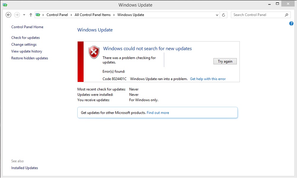Refresh the page with the refresh icon
This screenshot has width=297, height=178.
point(223,15)
